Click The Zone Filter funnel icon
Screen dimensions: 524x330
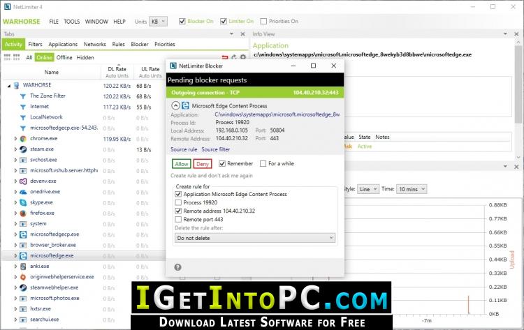pyautogui.click(x=23, y=96)
